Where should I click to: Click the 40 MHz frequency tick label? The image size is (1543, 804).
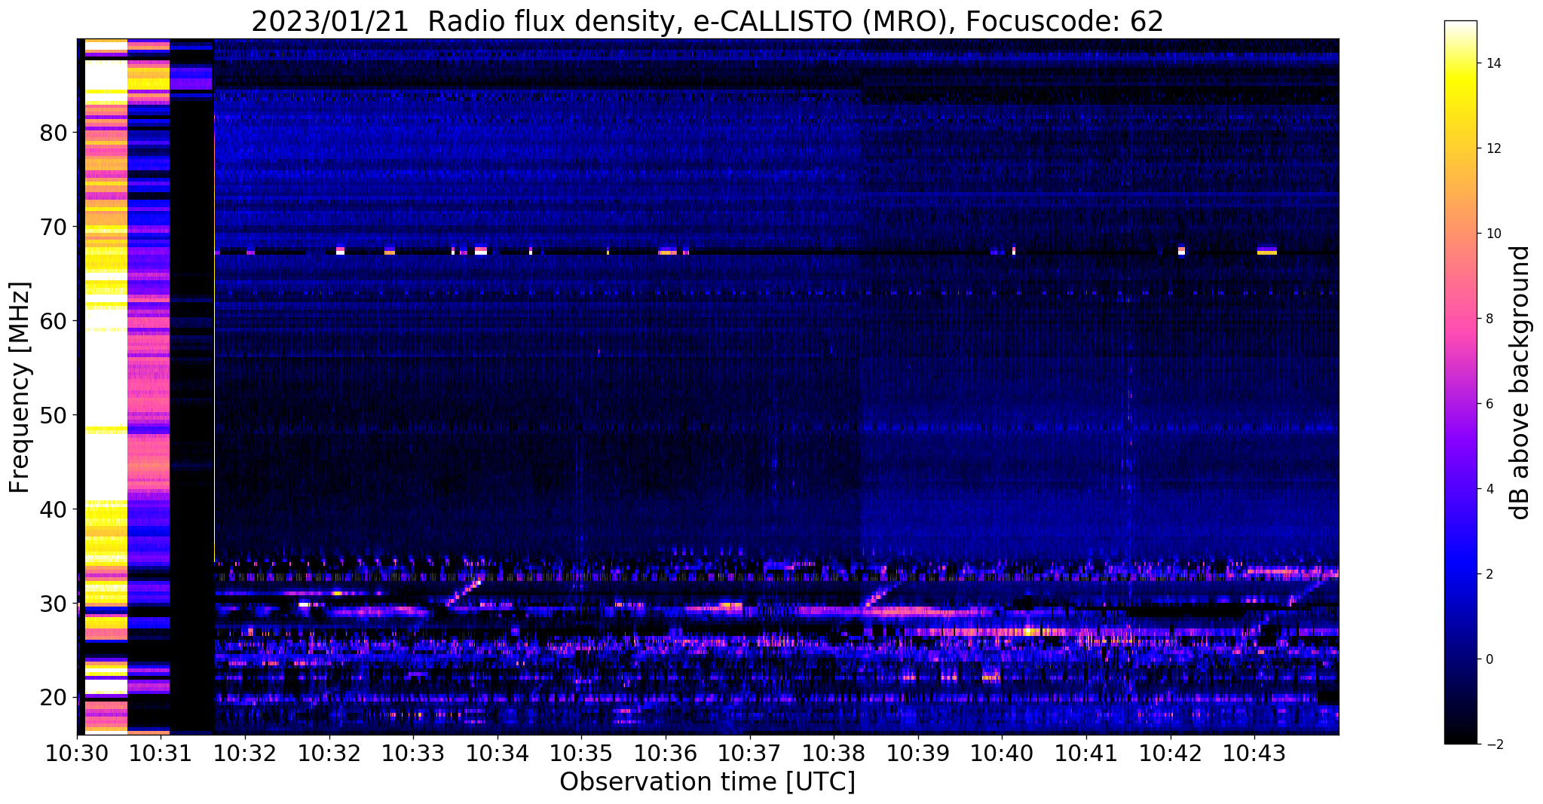[x=54, y=509]
